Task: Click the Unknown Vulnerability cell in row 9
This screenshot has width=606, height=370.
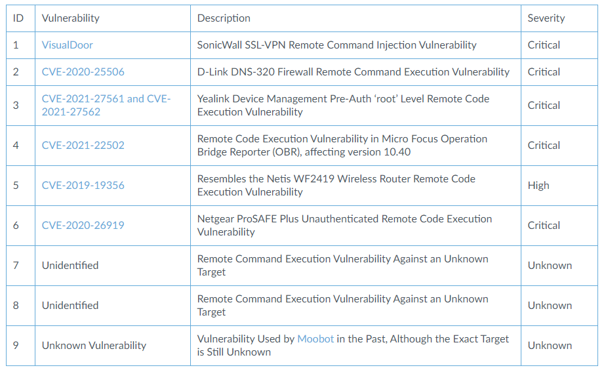Action: click(x=94, y=345)
